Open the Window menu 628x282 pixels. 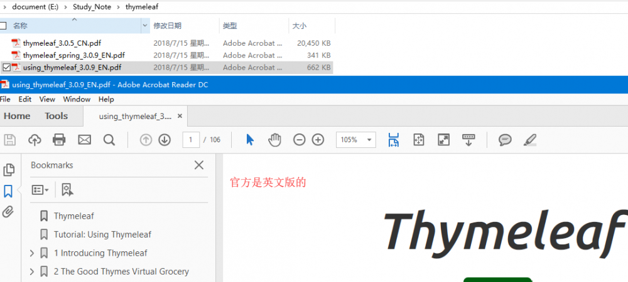(77, 99)
